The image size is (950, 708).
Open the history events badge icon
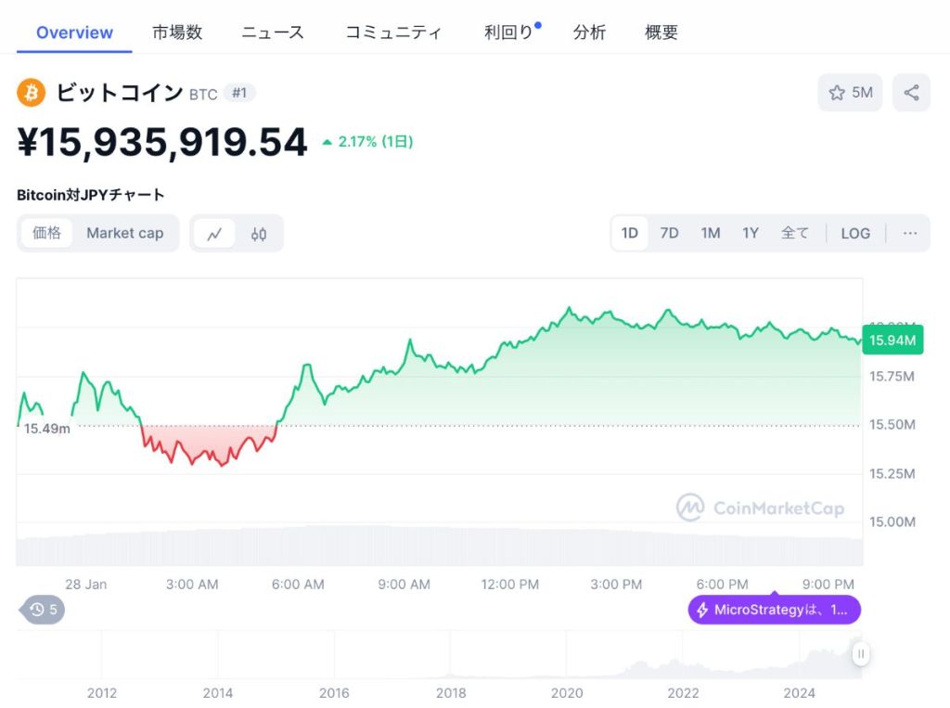pyautogui.click(x=43, y=610)
